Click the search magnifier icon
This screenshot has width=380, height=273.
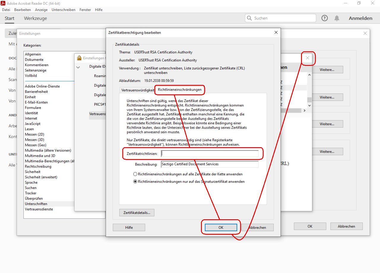click(x=249, y=18)
